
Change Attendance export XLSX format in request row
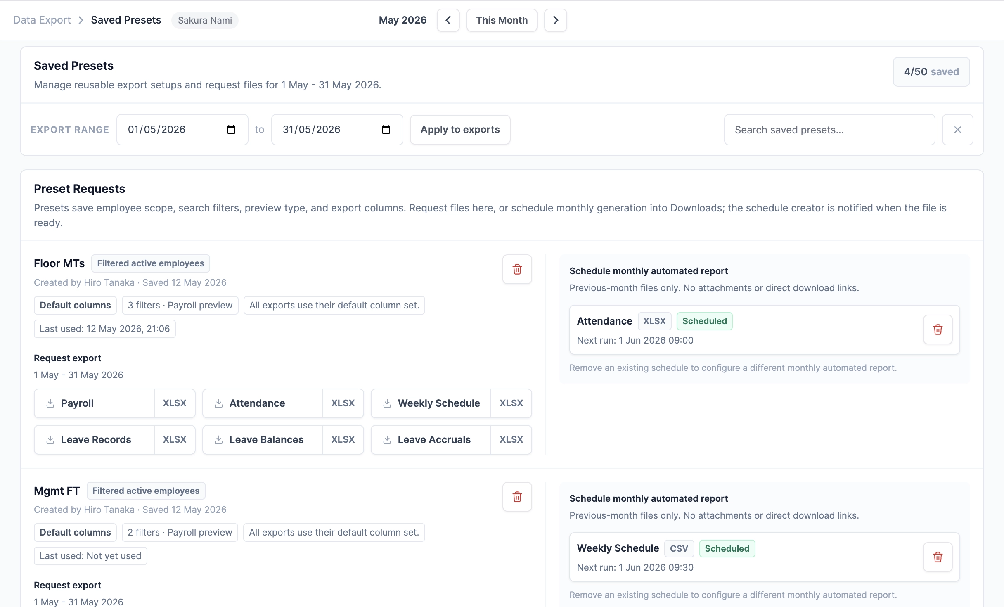[343, 403]
